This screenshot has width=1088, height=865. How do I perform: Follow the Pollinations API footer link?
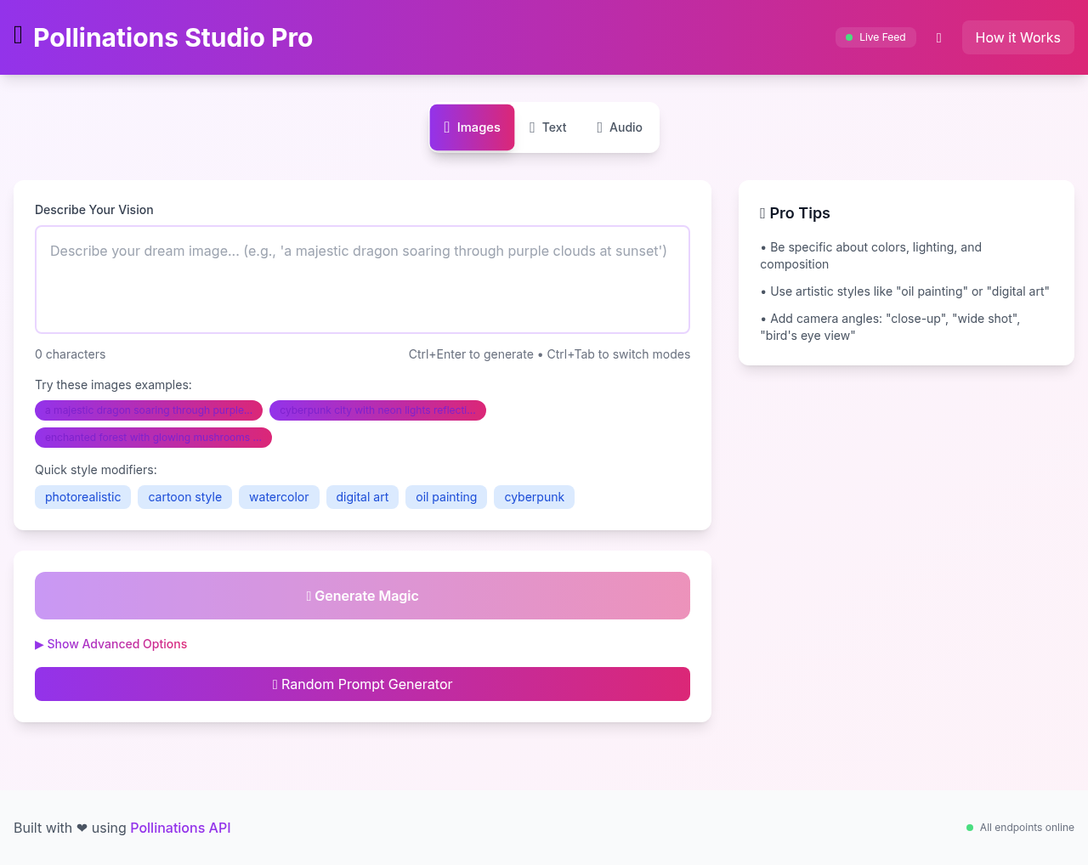(180, 828)
